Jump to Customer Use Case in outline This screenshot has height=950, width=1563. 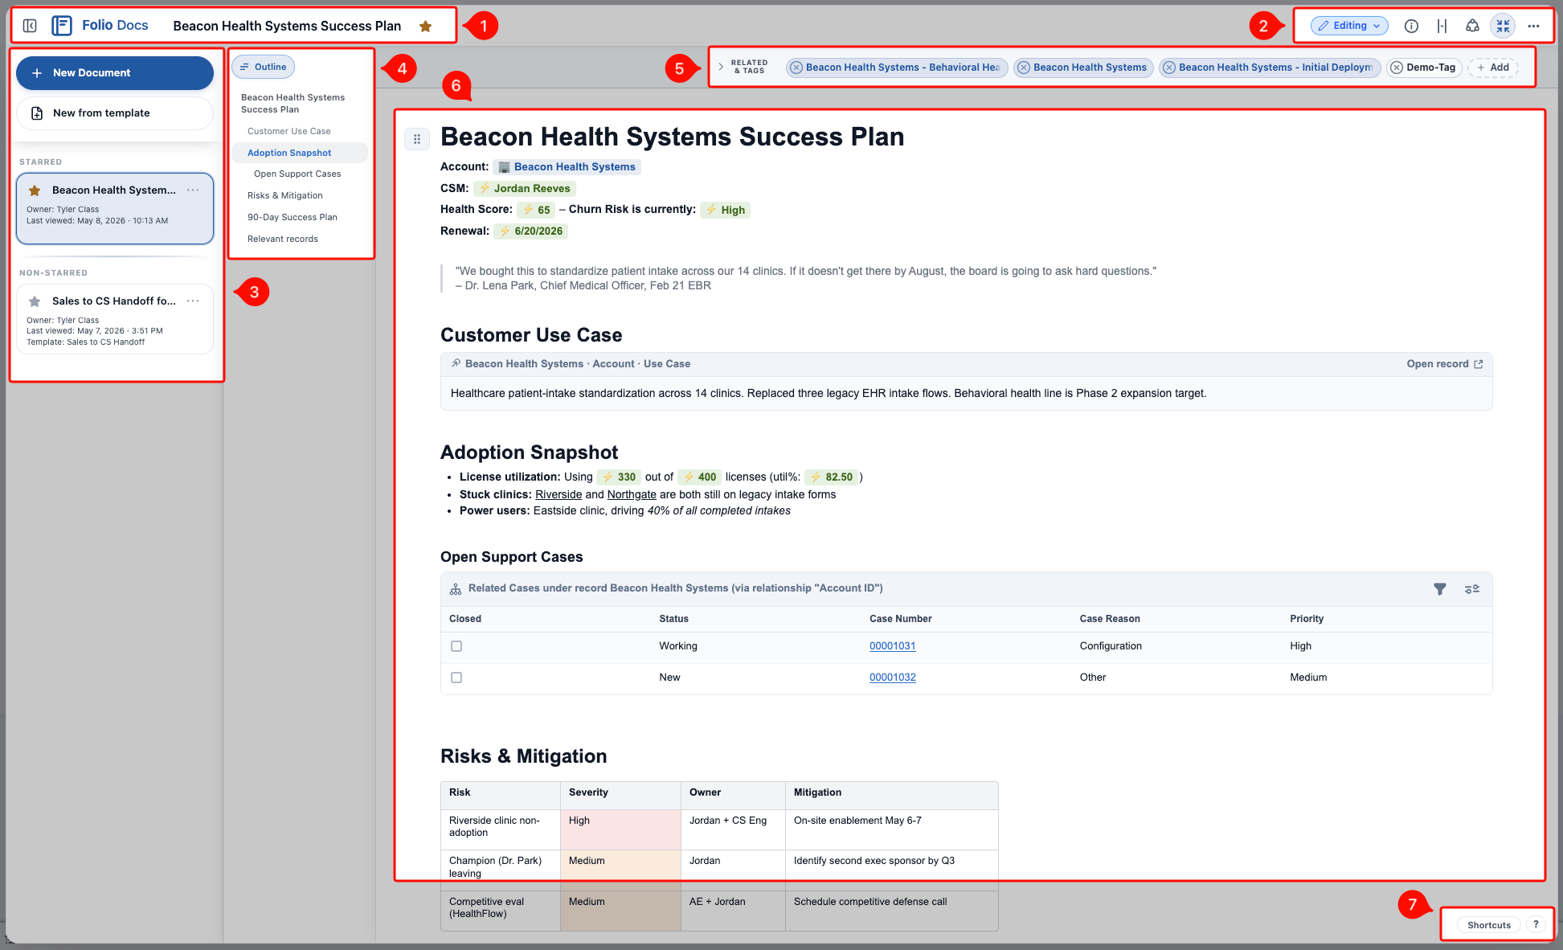pyautogui.click(x=289, y=131)
